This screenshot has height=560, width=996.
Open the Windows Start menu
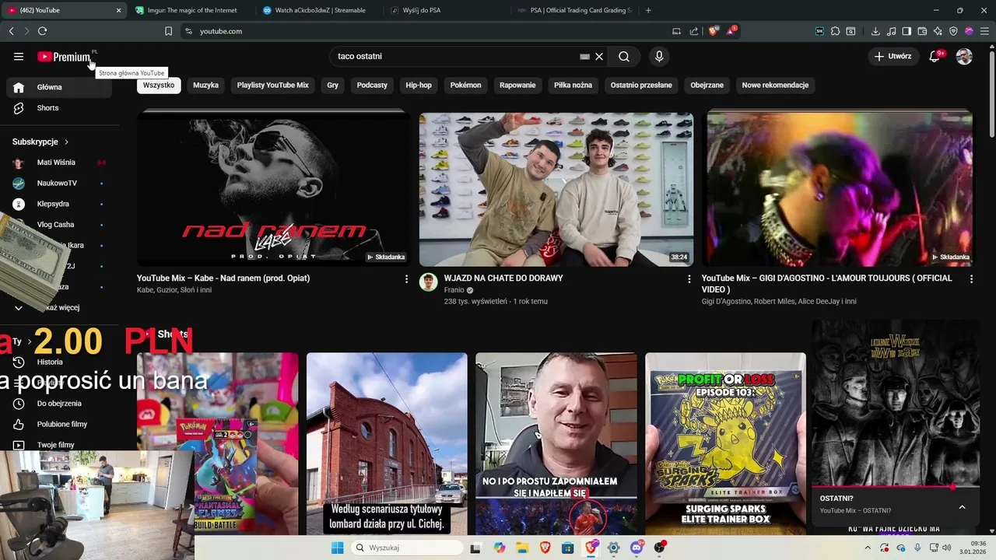click(337, 548)
